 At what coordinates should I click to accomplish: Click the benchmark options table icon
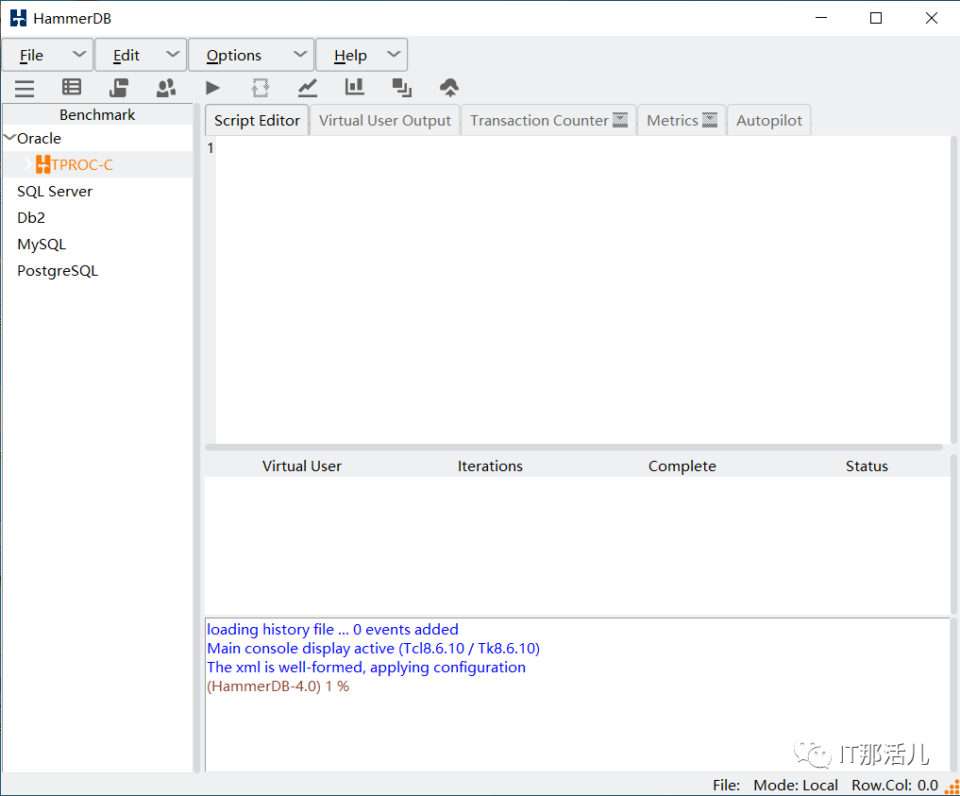pyautogui.click(x=72, y=88)
